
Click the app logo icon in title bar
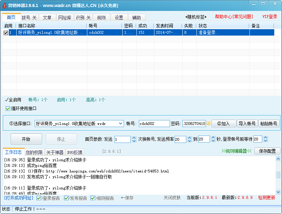click(4, 5)
